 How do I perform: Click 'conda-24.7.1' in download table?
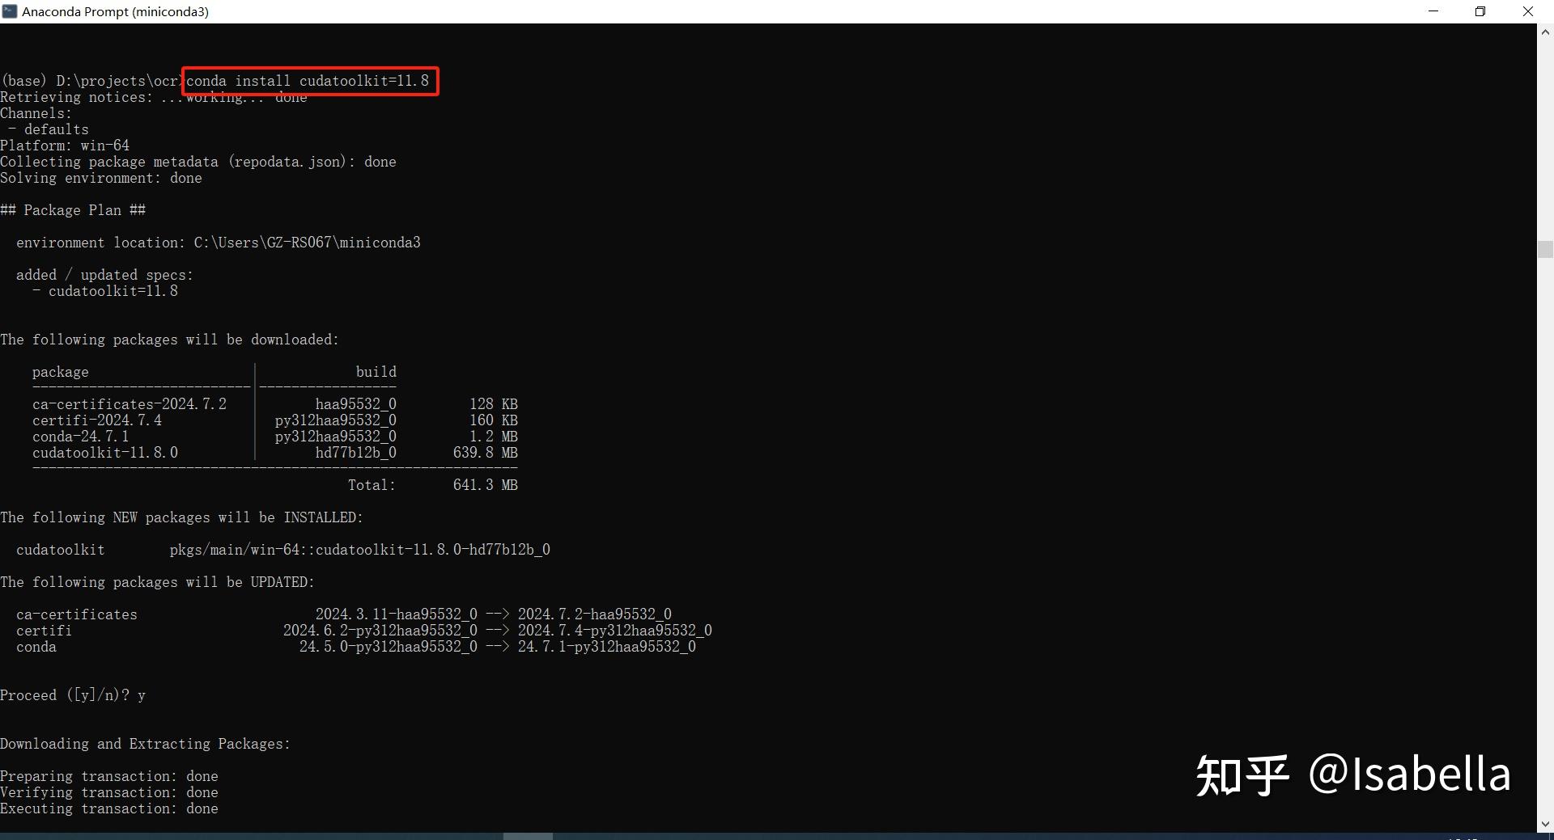[x=81, y=437]
